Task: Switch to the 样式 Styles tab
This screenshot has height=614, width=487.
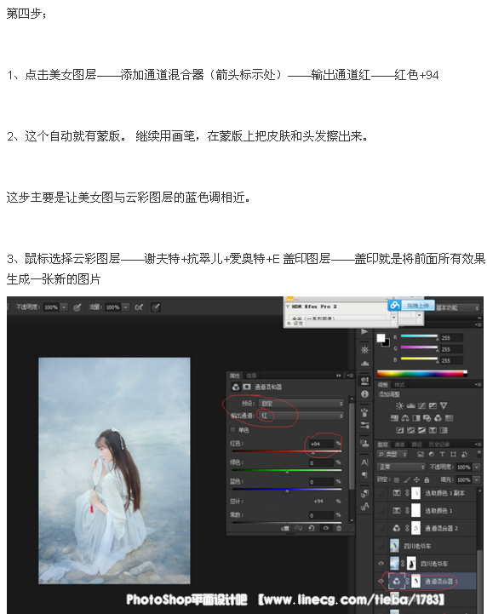Action: (x=399, y=385)
